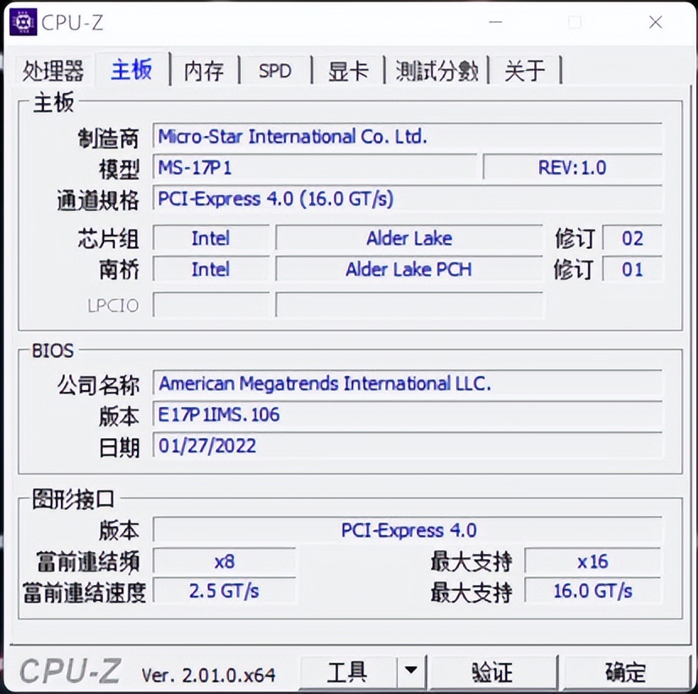Click the chipset vendor Intel field in 芯片组 row
This screenshot has width=698, height=694.
211,238
